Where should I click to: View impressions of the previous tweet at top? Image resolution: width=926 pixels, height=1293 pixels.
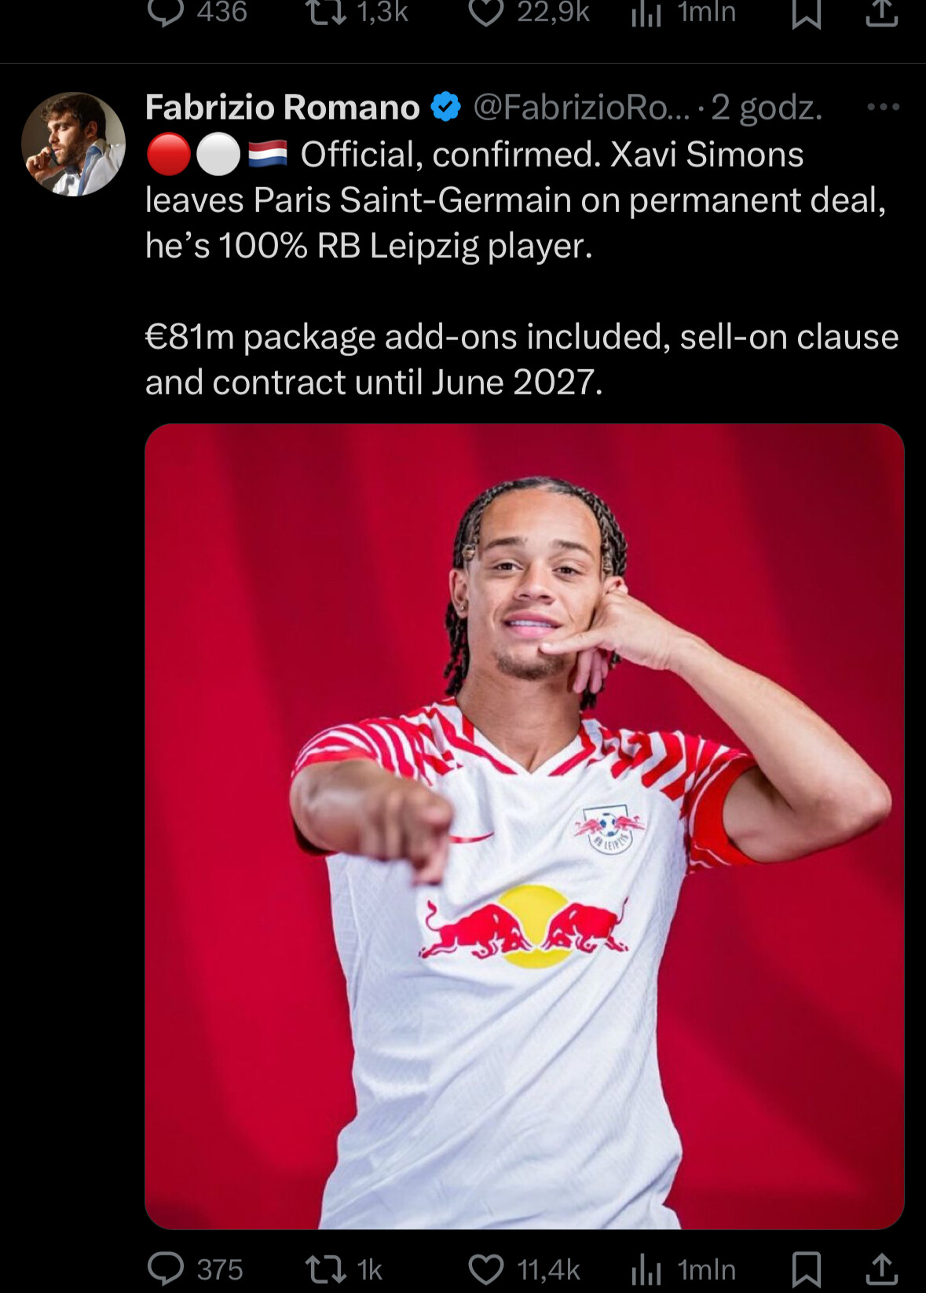click(x=683, y=12)
